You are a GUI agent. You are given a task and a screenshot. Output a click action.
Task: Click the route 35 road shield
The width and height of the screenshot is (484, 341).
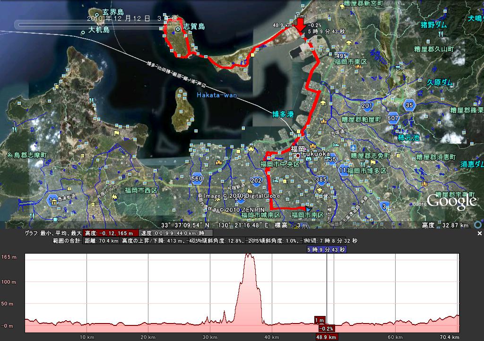tap(409, 105)
